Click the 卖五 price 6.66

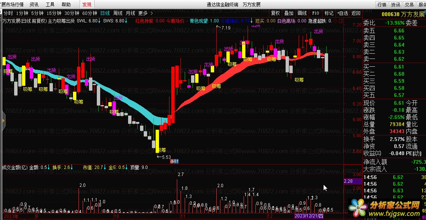[399, 31]
